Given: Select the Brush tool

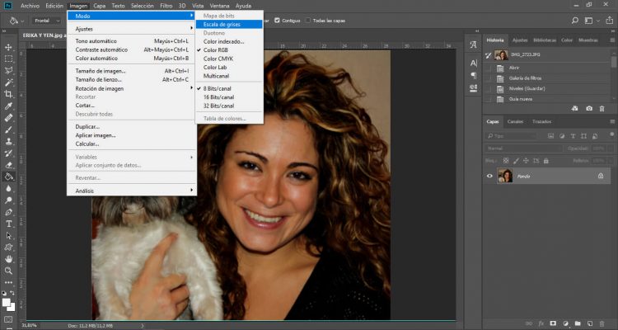Looking at the screenshot, I should 8,130.
